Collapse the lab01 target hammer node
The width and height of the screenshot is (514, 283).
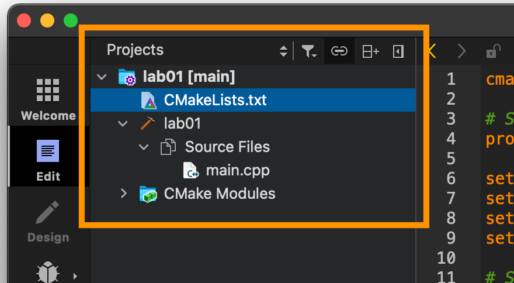click(123, 124)
